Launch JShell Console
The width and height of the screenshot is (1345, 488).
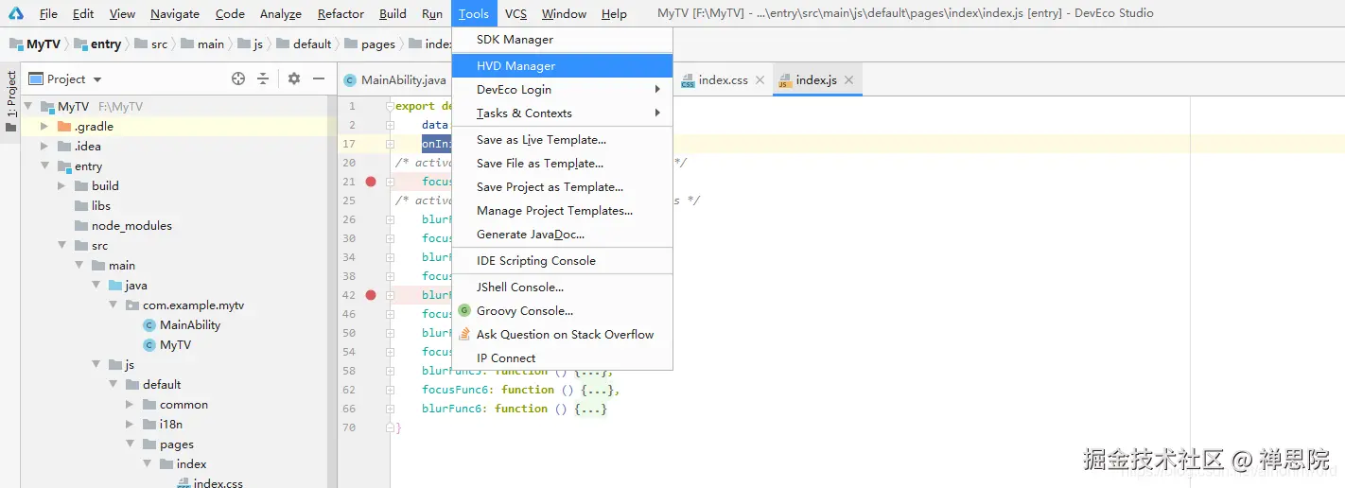pos(562,288)
